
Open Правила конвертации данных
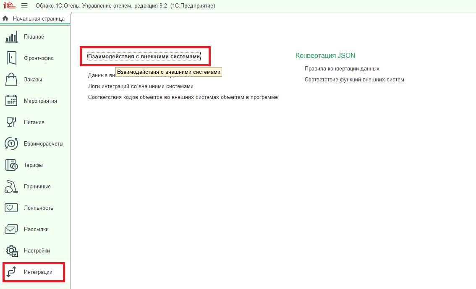(342, 68)
